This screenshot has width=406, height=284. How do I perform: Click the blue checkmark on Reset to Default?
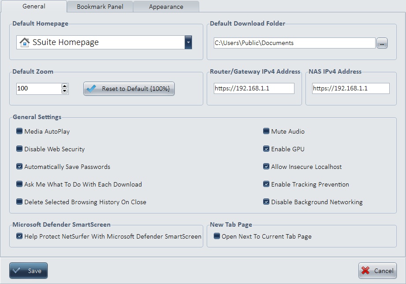click(x=91, y=89)
